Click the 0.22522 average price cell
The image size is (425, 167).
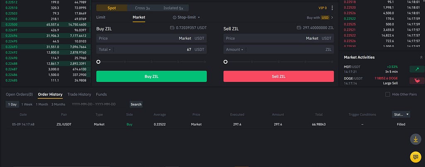tap(160, 124)
